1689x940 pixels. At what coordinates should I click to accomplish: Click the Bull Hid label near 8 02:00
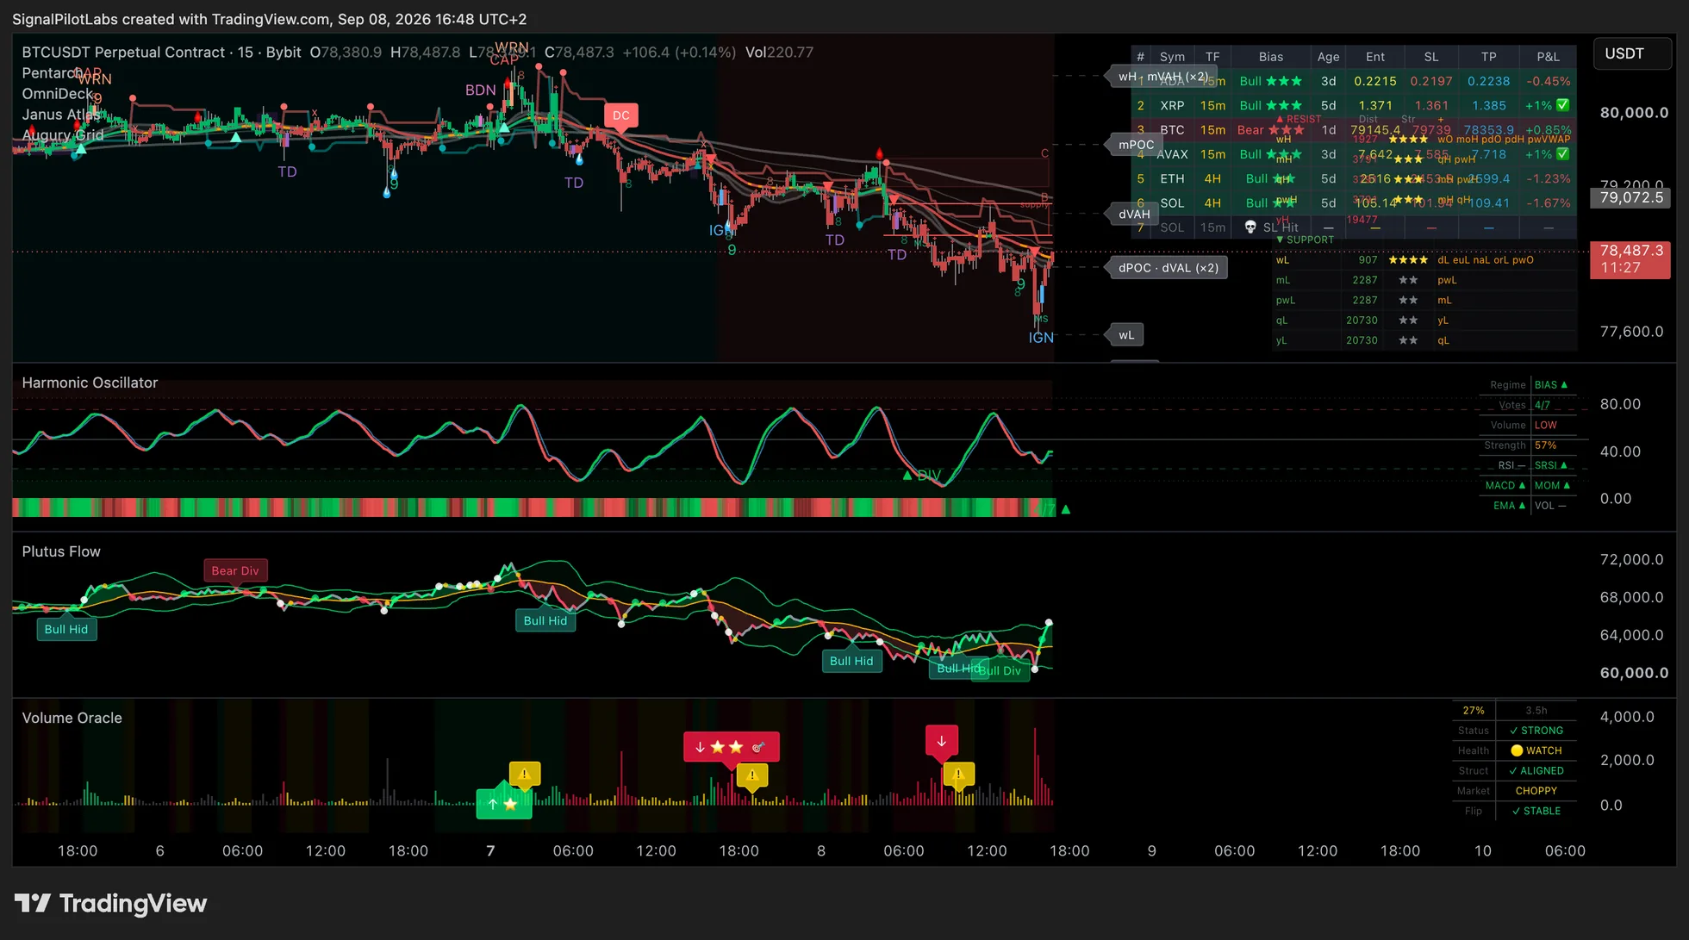tap(851, 661)
